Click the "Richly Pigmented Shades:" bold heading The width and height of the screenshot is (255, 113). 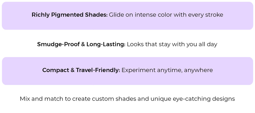69,15
